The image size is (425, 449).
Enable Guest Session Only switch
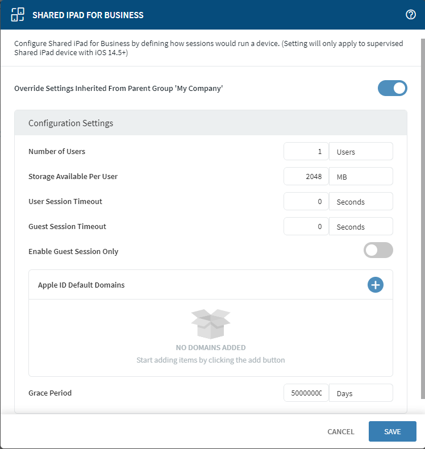click(378, 250)
